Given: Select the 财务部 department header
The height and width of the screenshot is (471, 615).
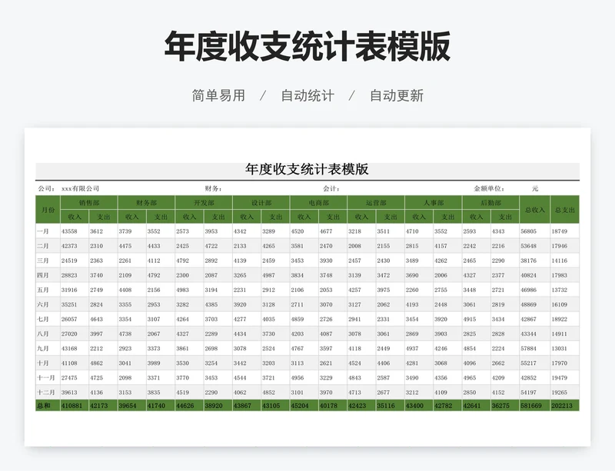Looking at the screenshot, I should point(146,203).
